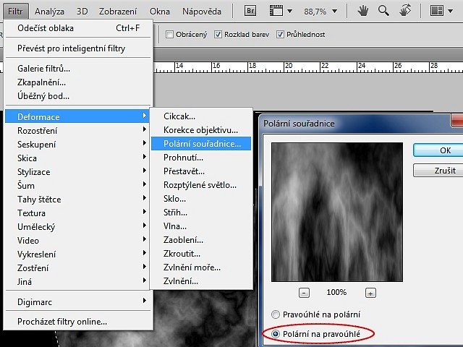This screenshot has height=347, width=463.
Task: Expand the Umělecký submenu
Action: [x=79, y=226]
